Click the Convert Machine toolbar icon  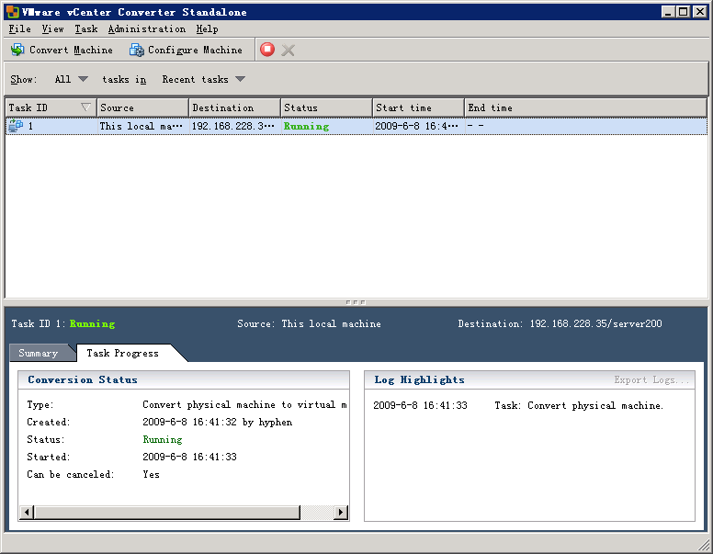17,50
